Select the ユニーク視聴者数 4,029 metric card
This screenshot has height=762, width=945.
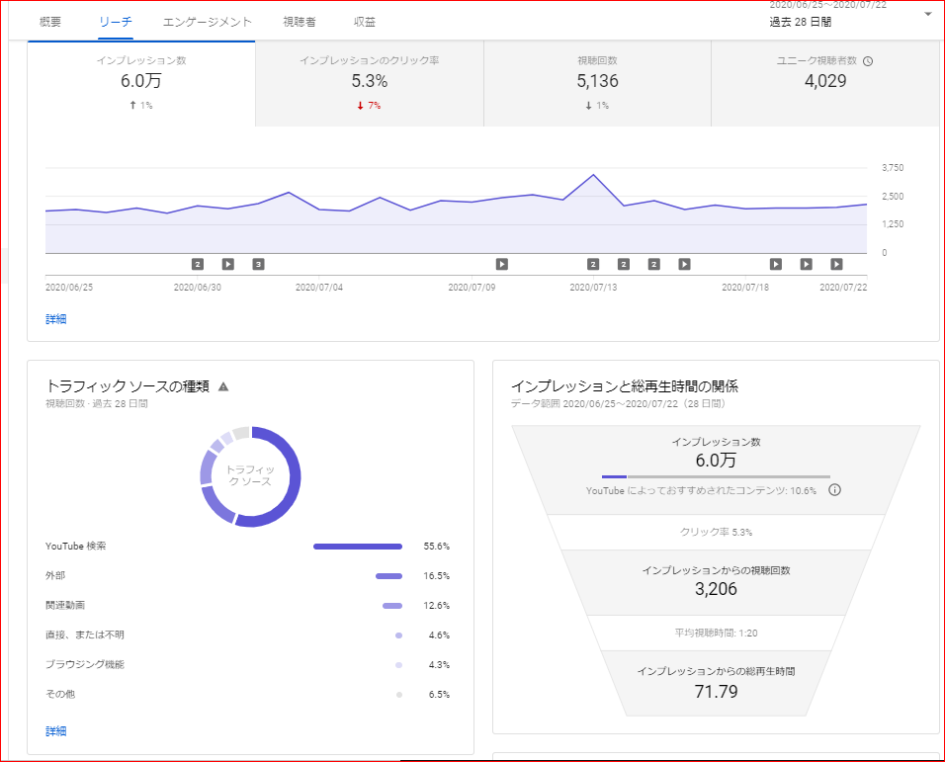tap(825, 83)
